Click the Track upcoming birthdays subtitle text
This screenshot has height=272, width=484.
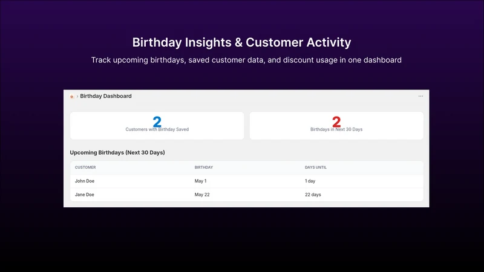[246, 60]
